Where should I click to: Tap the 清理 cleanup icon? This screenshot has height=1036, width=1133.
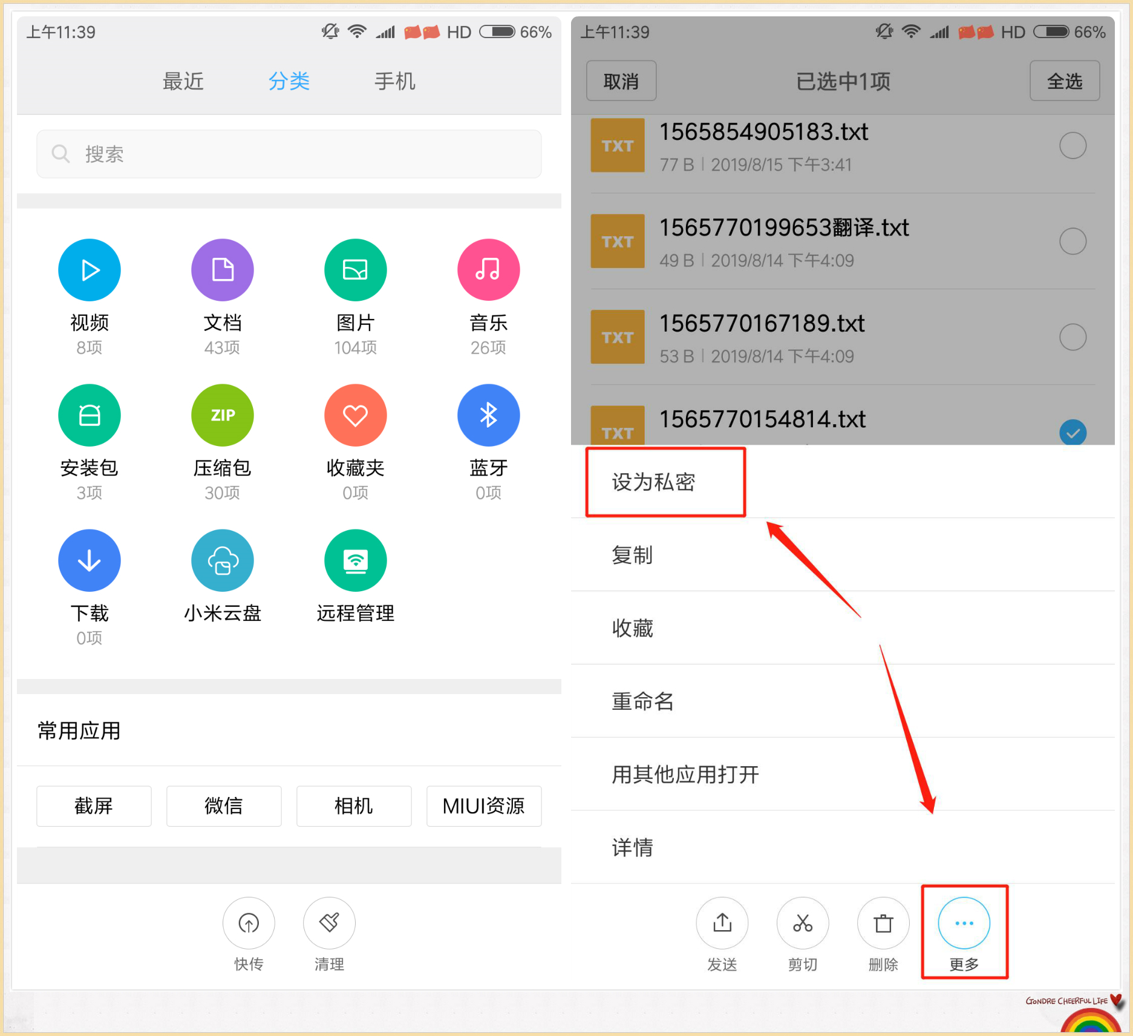(x=329, y=924)
